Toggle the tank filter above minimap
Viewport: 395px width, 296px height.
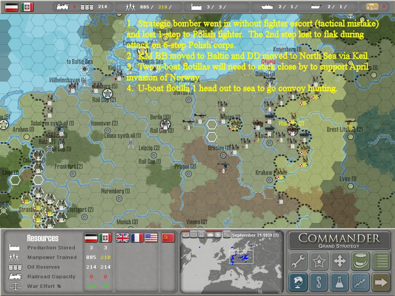[x=210, y=234]
